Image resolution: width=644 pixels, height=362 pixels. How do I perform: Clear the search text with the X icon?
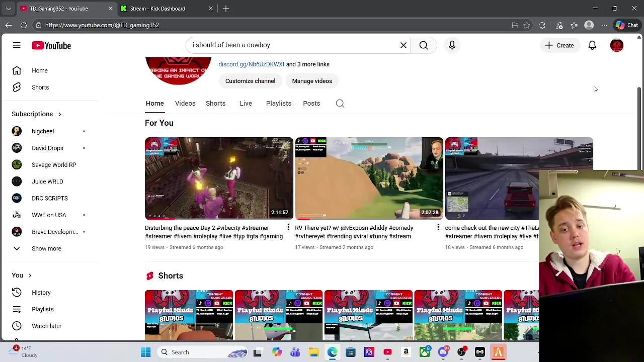pos(404,45)
